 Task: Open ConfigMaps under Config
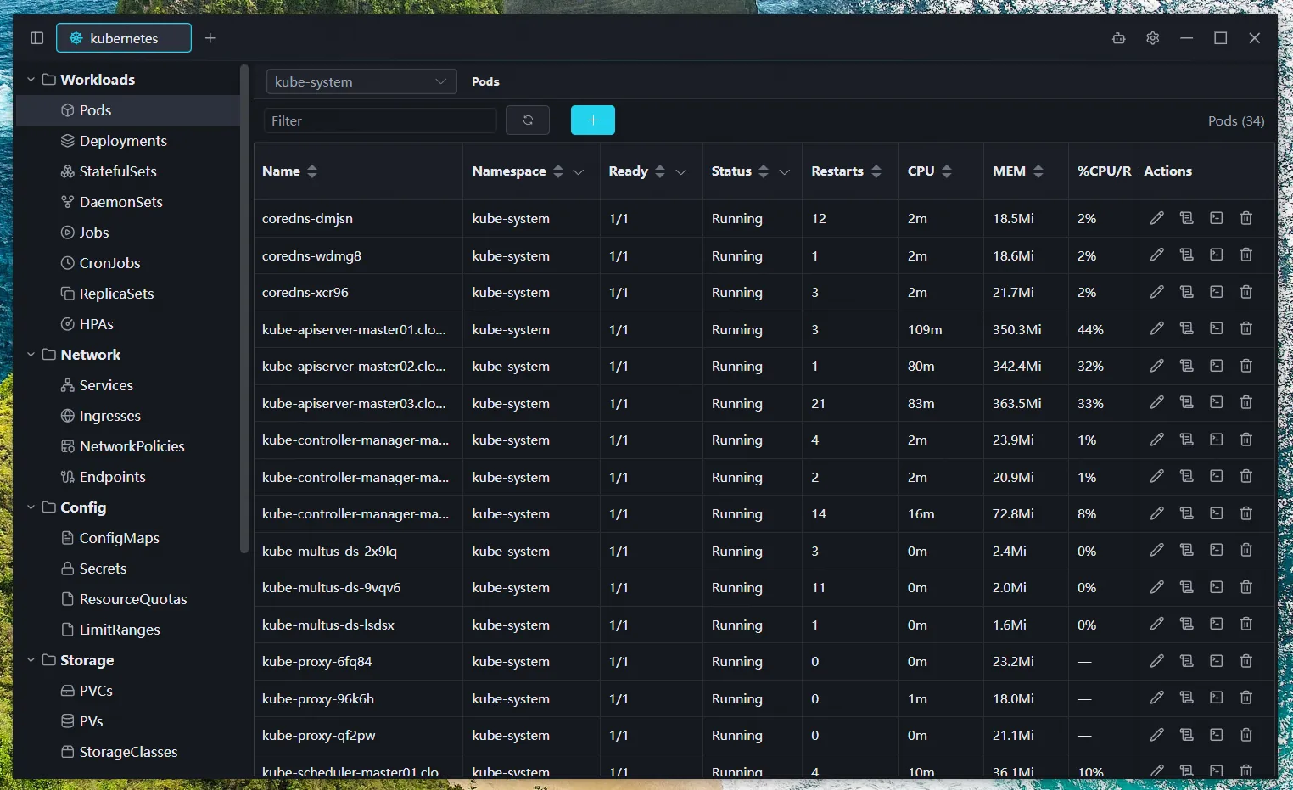click(128, 538)
